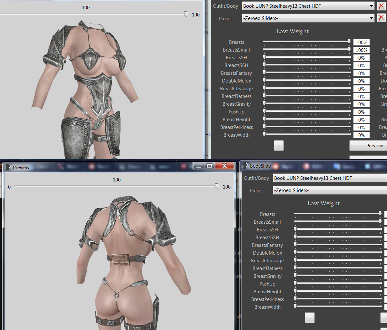Delete outfit via red X beside Outfit/Body dropdown

[381, 6]
